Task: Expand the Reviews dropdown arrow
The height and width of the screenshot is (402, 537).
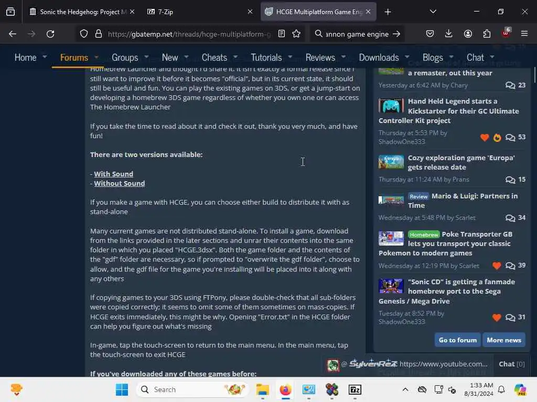Action: 343,57
